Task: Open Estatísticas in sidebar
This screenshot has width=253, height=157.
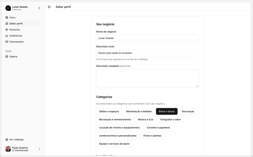Action: tap(23, 36)
